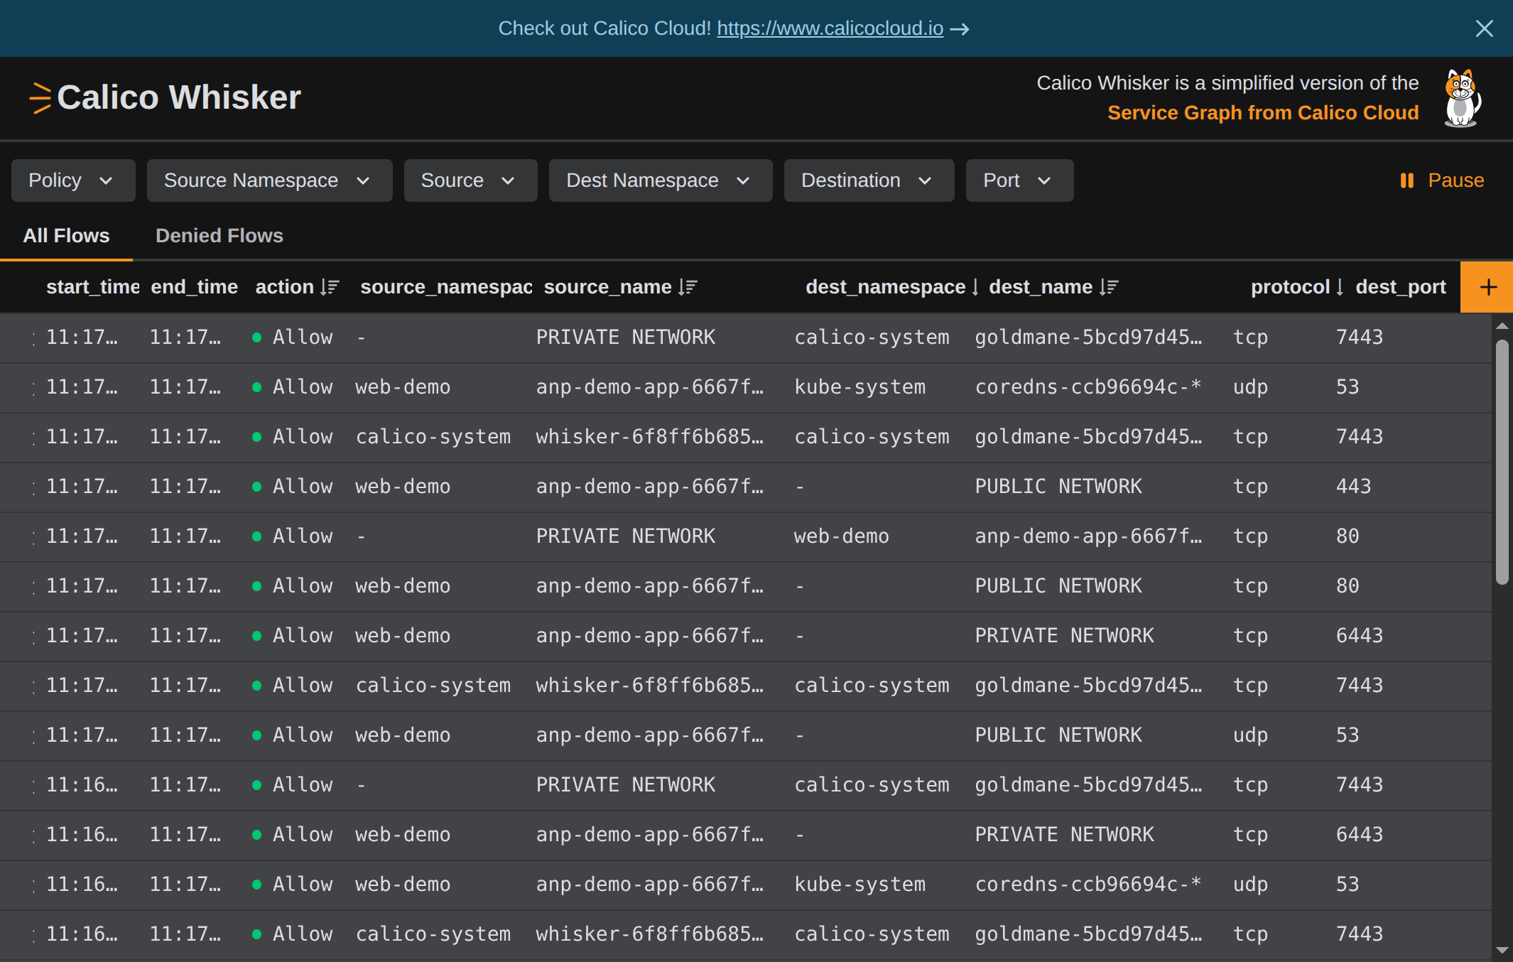This screenshot has width=1513, height=962.
Task: Click the arrow after the calicocloud.io link
Action: (960, 29)
